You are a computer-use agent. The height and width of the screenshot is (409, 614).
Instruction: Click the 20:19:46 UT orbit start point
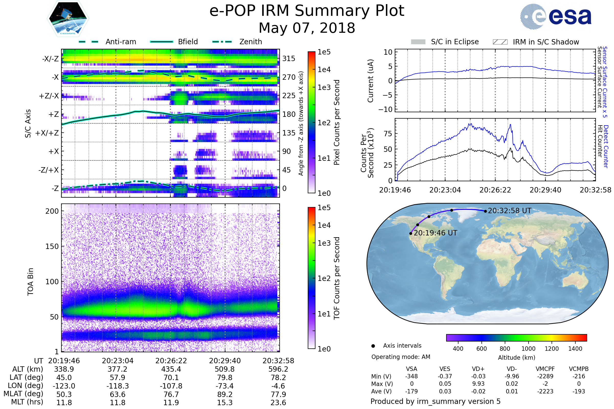(411, 233)
